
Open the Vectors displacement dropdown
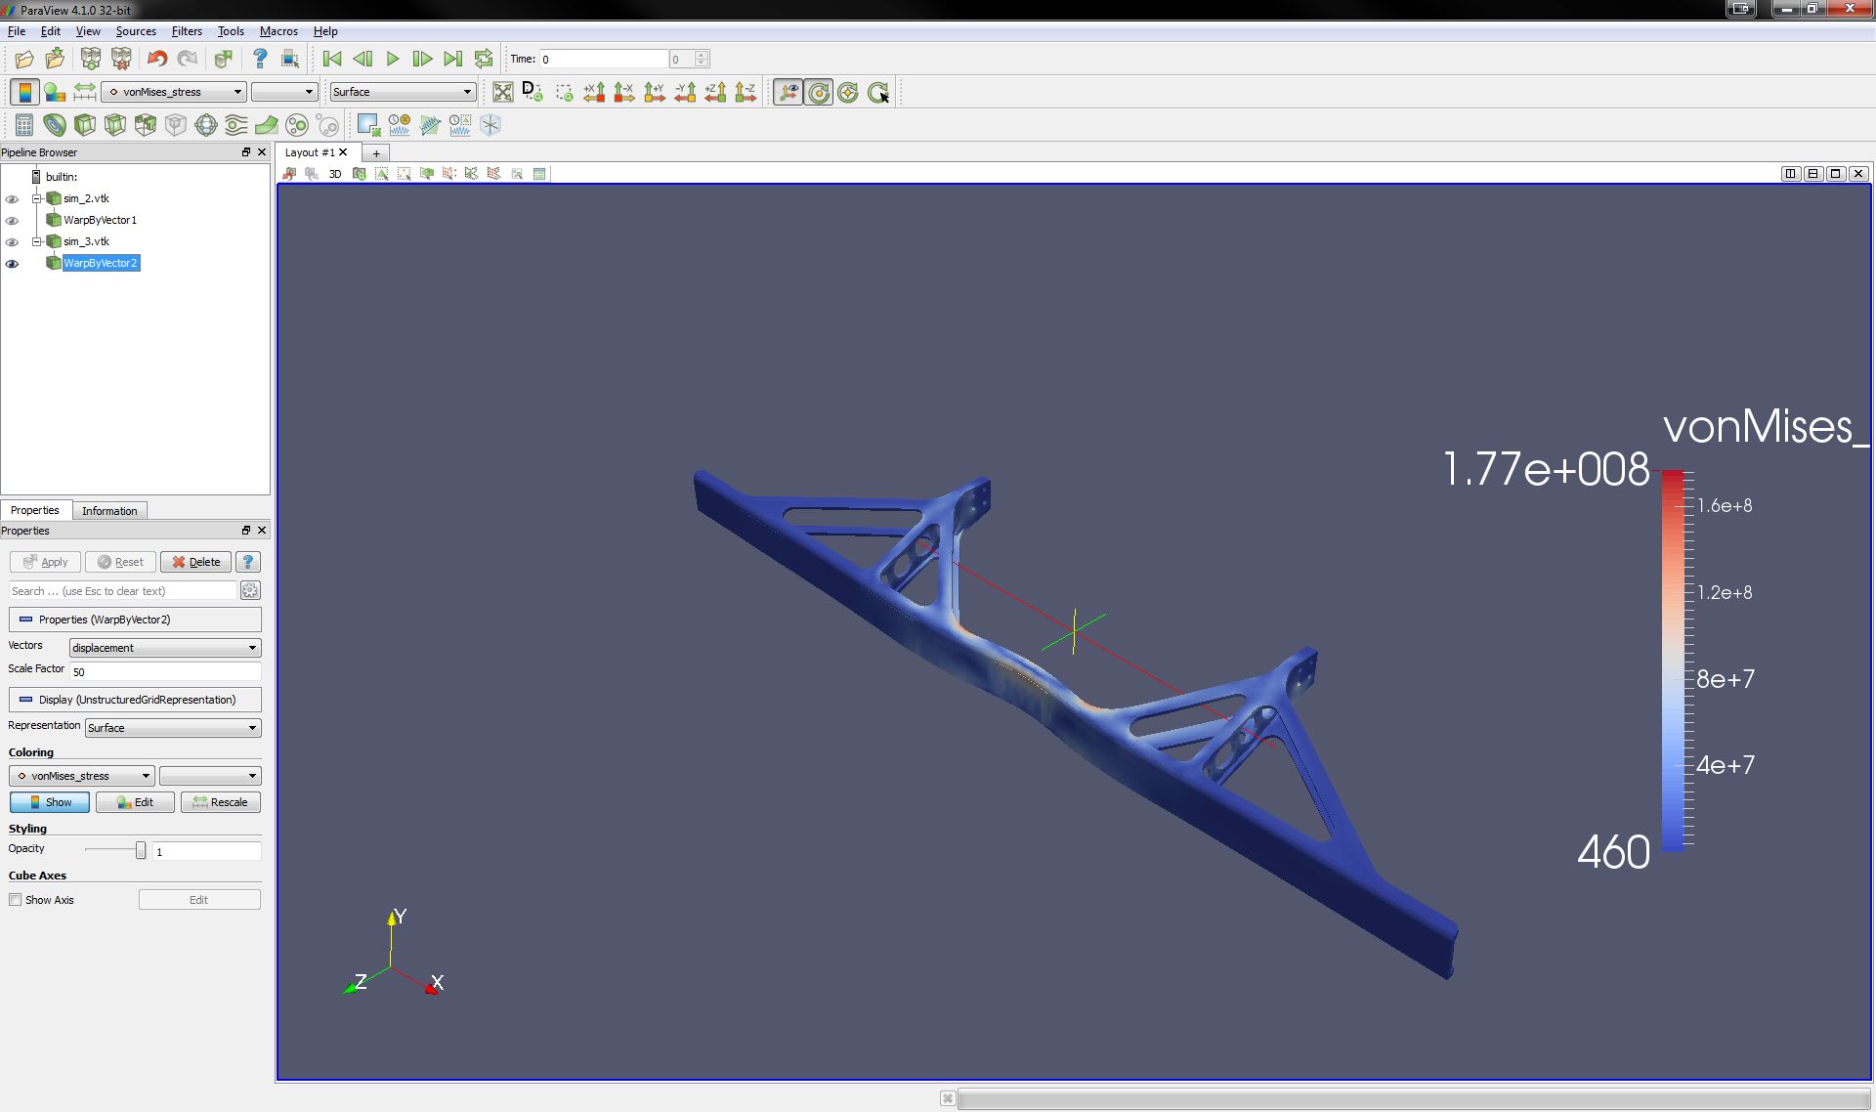pyautogui.click(x=164, y=648)
